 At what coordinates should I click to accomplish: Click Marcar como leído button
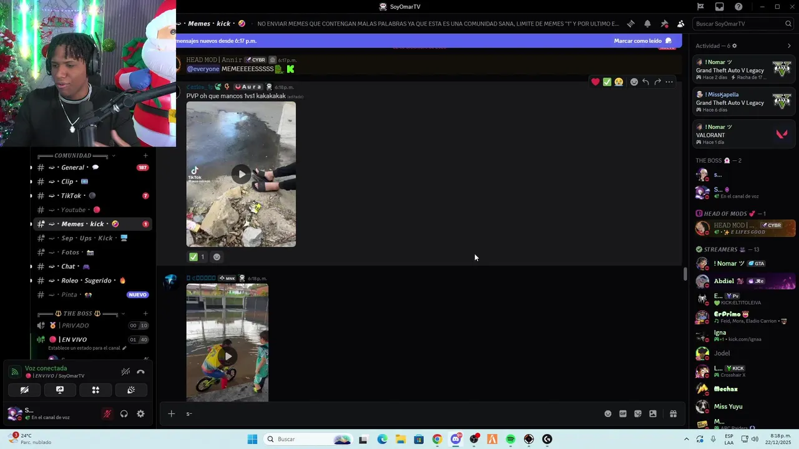pos(643,41)
